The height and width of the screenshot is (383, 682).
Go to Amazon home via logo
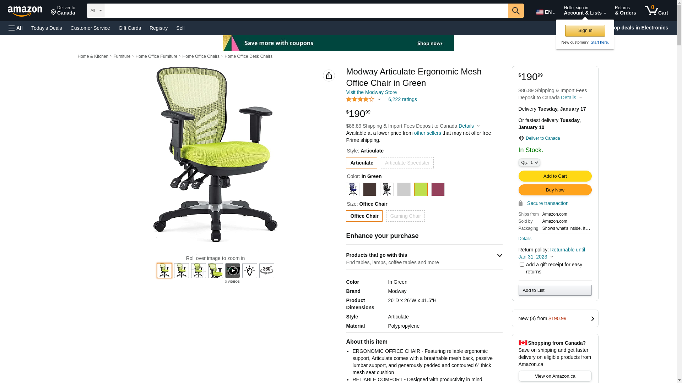pyautogui.click(x=25, y=11)
